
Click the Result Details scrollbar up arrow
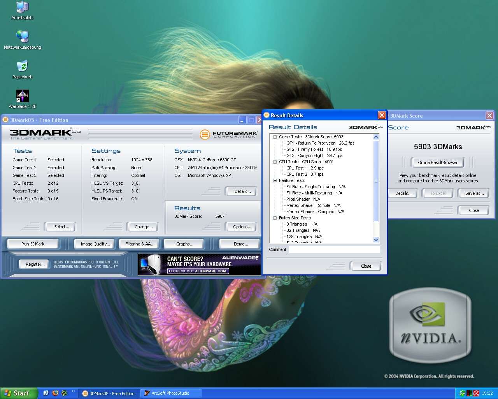[x=376, y=137]
